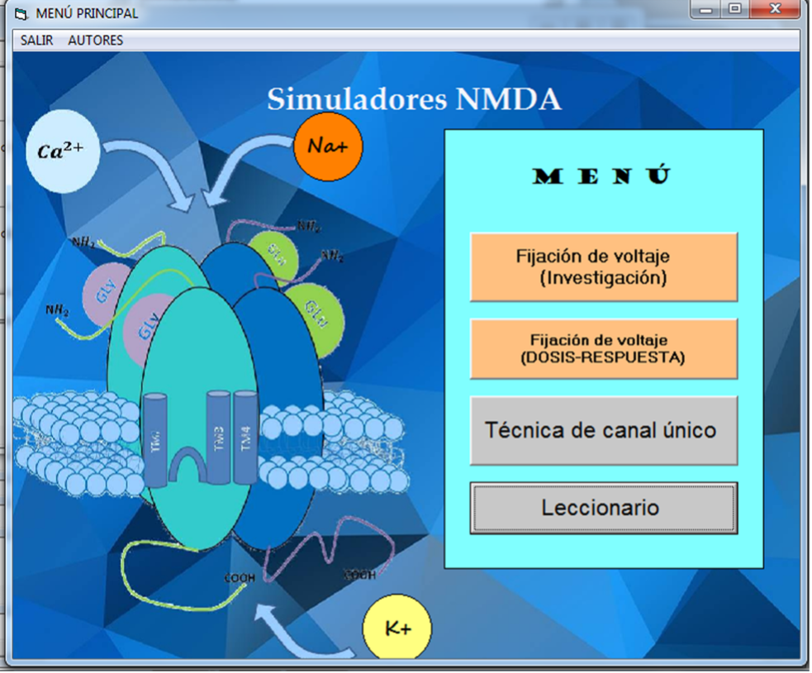Click the window icon in the title bar
This screenshot has width=812, height=673.
pyautogui.click(x=22, y=13)
